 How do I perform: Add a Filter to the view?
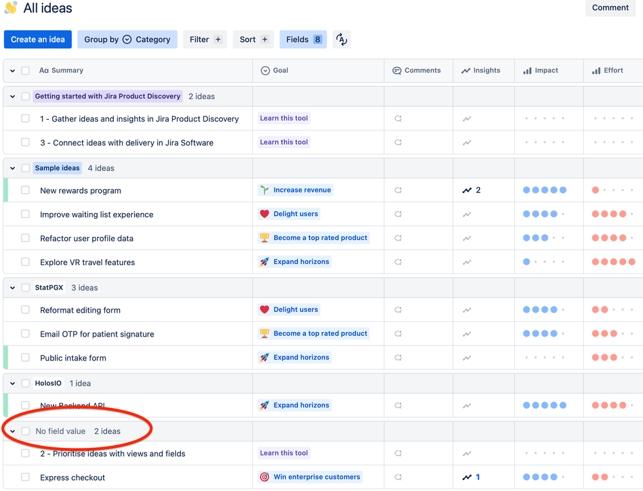pyautogui.click(x=205, y=39)
